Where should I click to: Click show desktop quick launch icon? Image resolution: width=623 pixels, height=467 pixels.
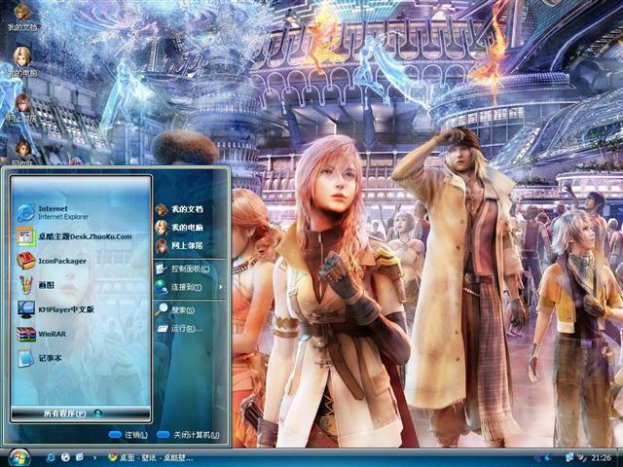(80, 458)
